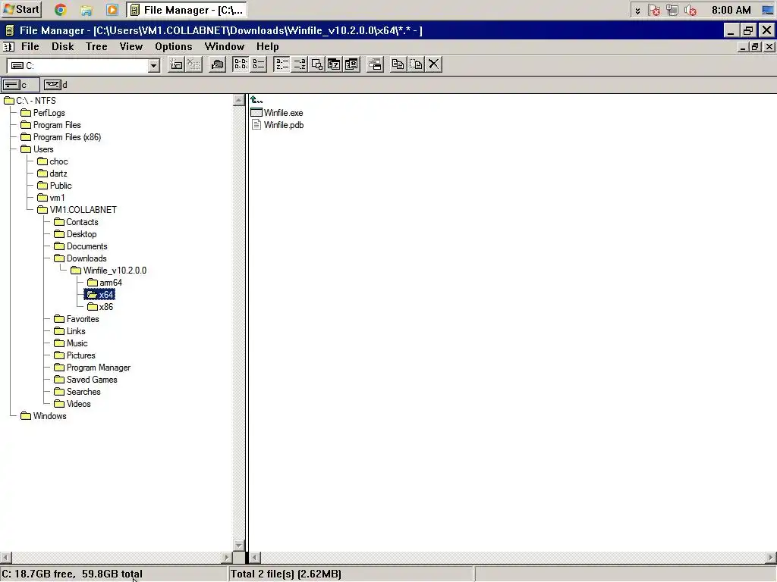
Task: Select the c drive button
Action: (20, 85)
